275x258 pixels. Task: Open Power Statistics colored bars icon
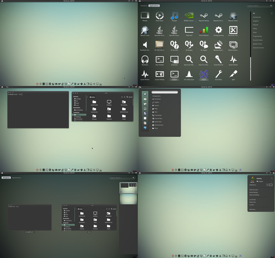coord(204,30)
